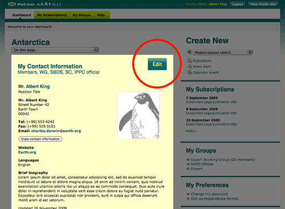Click the Create New heading

[207, 41]
